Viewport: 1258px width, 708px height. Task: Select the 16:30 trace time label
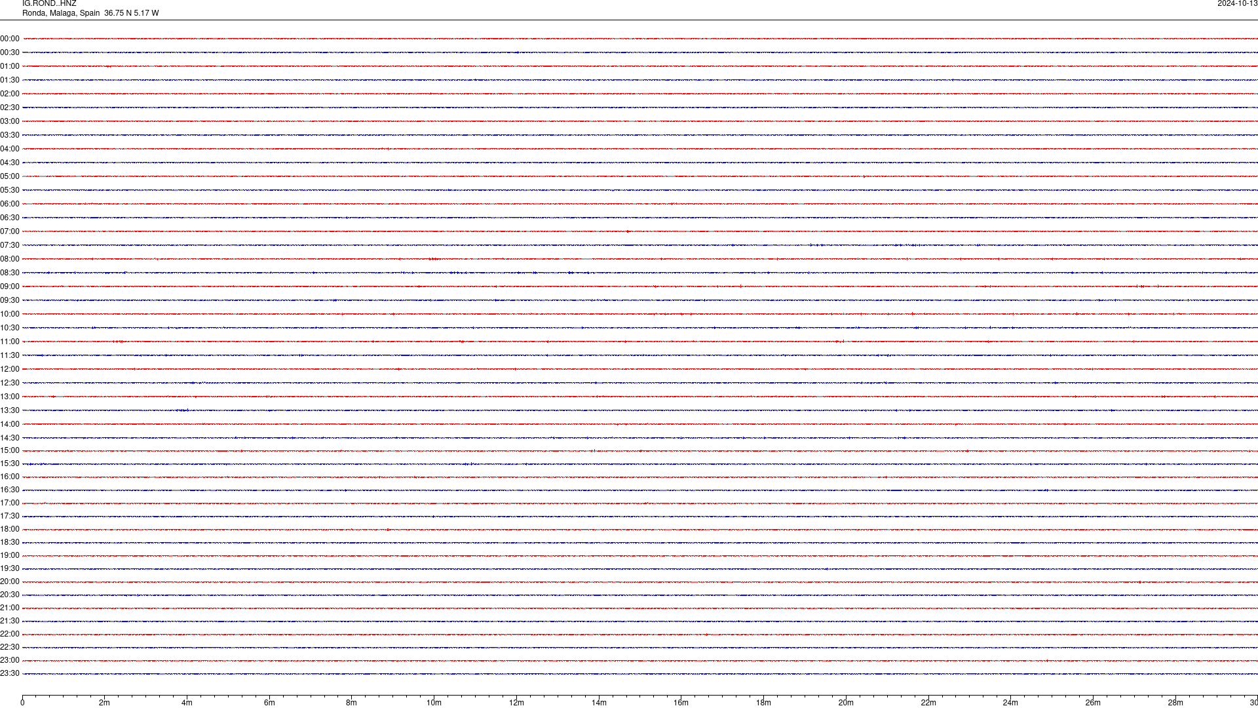pyautogui.click(x=10, y=490)
